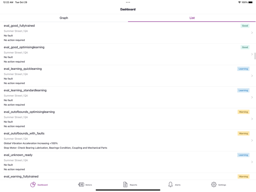Select the List tab
The height and width of the screenshot is (192, 256).
point(192,18)
